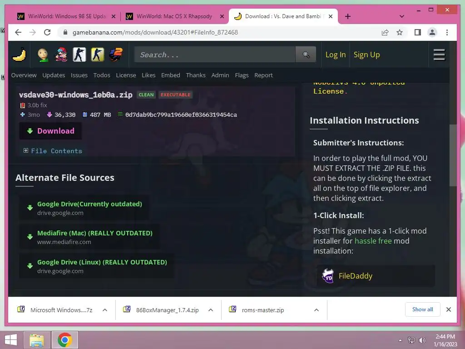
Task: Click the GameBanana banana logo
Action: click(19, 55)
